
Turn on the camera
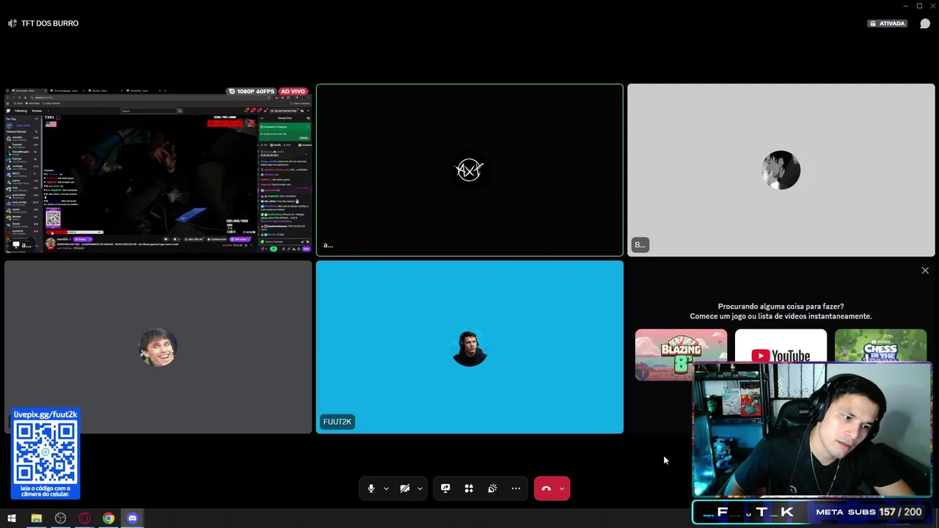[405, 488]
